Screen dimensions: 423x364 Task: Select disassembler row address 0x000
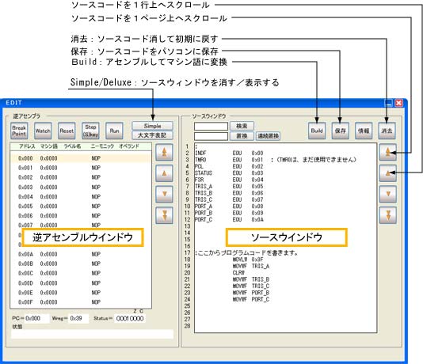(x=80, y=158)
